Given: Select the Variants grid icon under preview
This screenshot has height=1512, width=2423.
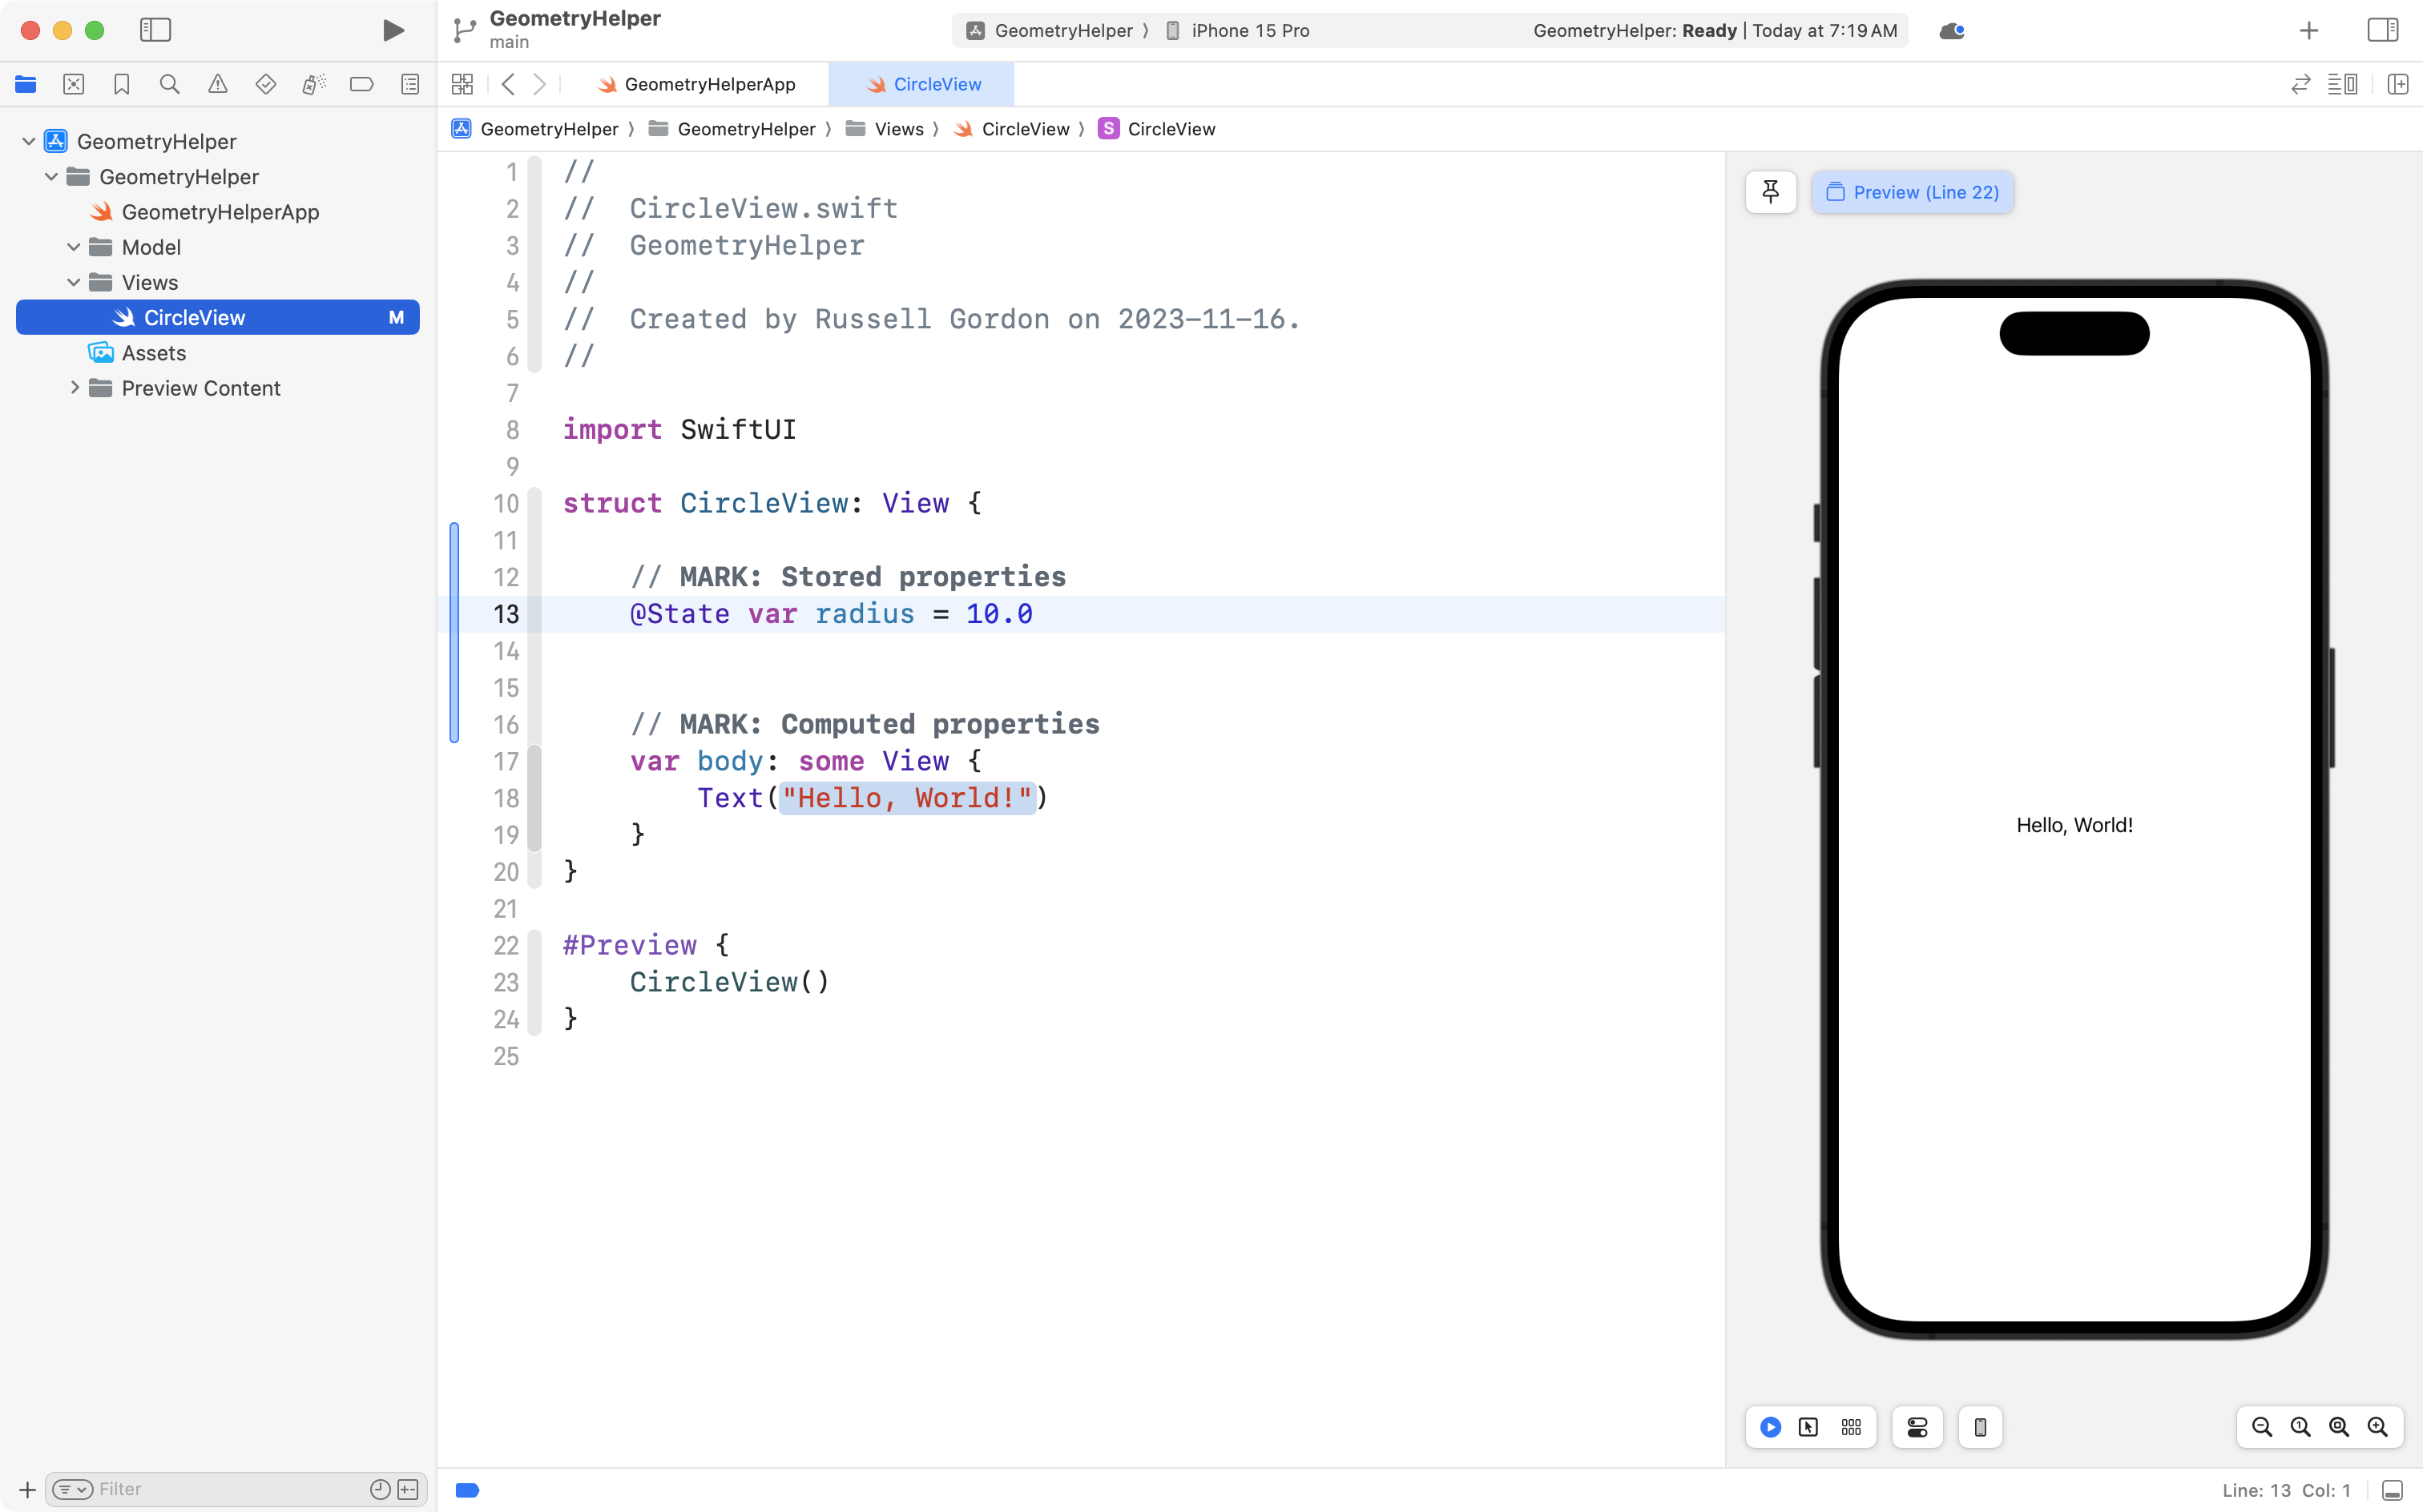Looking at the screenshot, I should (1850, 1427).
